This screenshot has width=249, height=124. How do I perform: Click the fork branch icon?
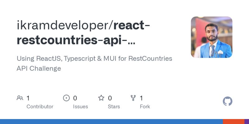pyautogui.click(x=133, y=98)
